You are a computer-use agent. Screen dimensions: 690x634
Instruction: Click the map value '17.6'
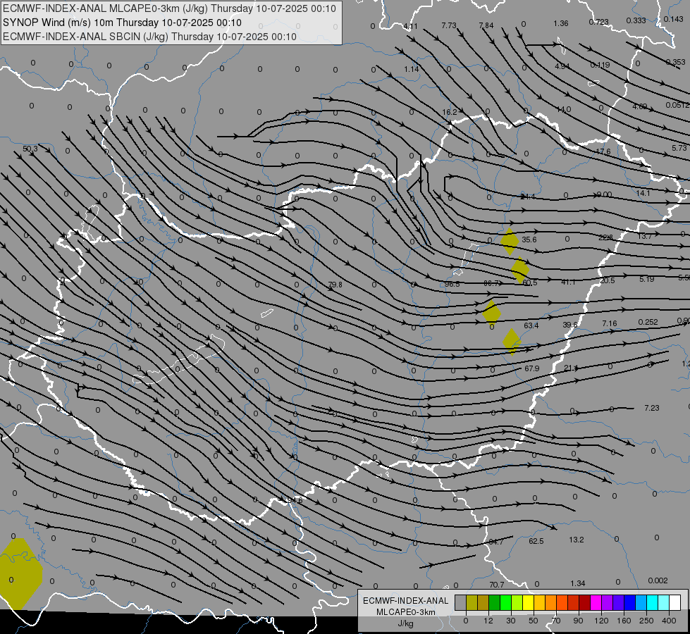click(x=603, y=151)
